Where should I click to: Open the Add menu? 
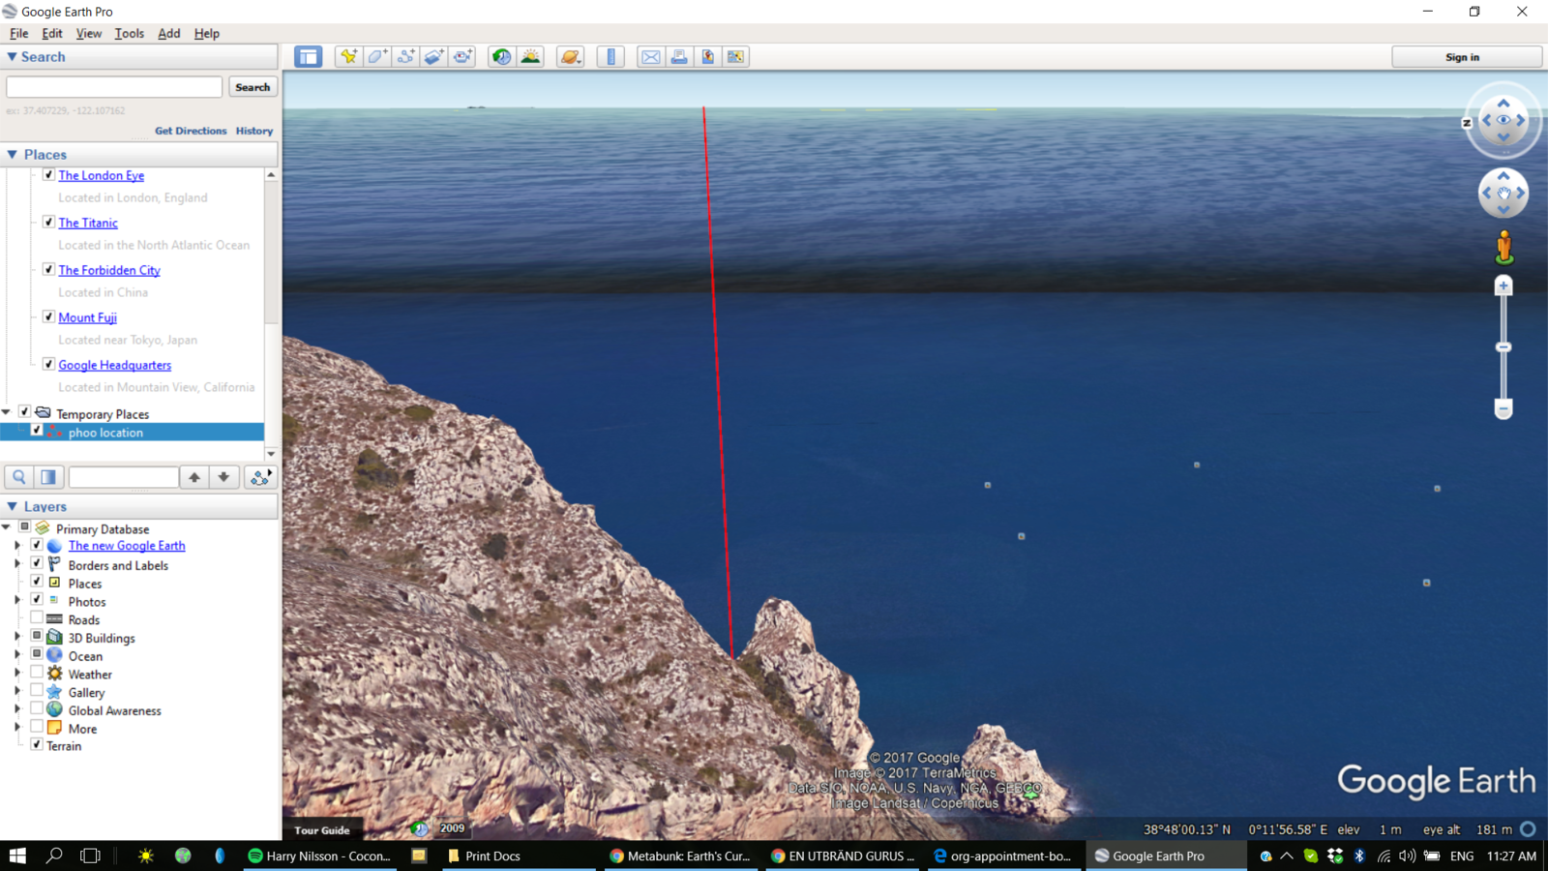tap(168, 33)
